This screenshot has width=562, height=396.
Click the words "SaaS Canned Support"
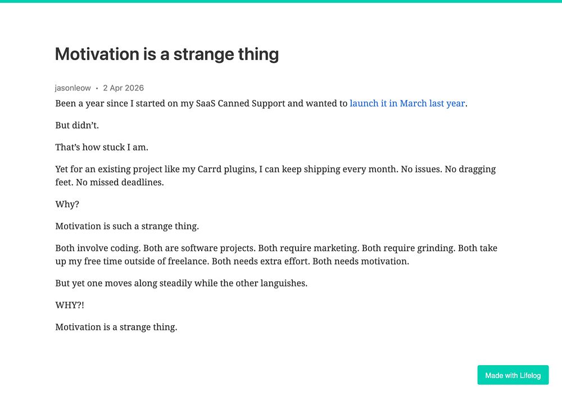tap(240, 103)
